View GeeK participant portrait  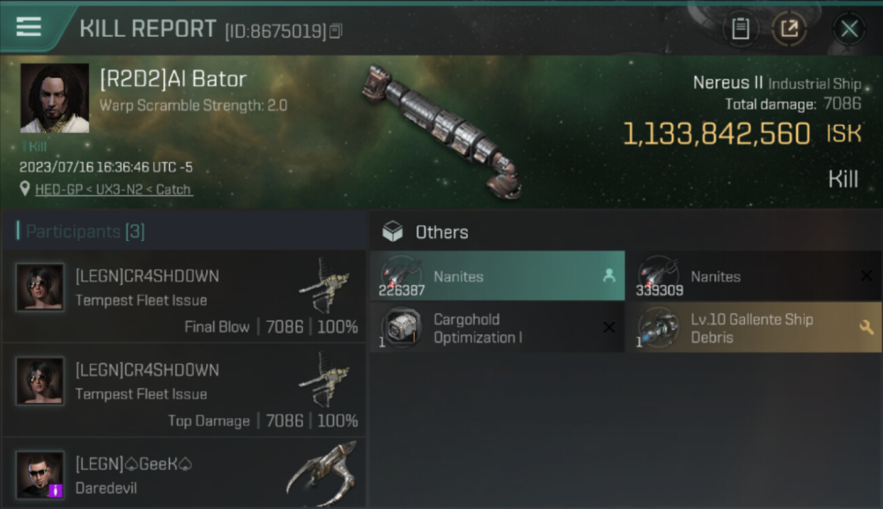point(40,474)
